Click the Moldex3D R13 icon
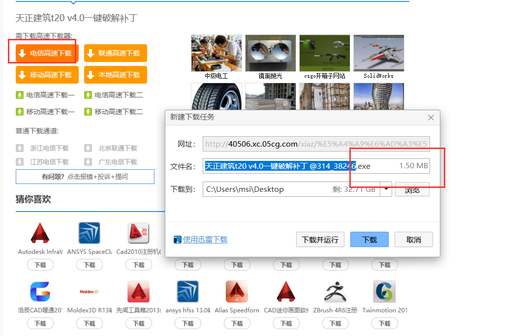This screenshot has height=336, width=524. click(x=89, y=292)
